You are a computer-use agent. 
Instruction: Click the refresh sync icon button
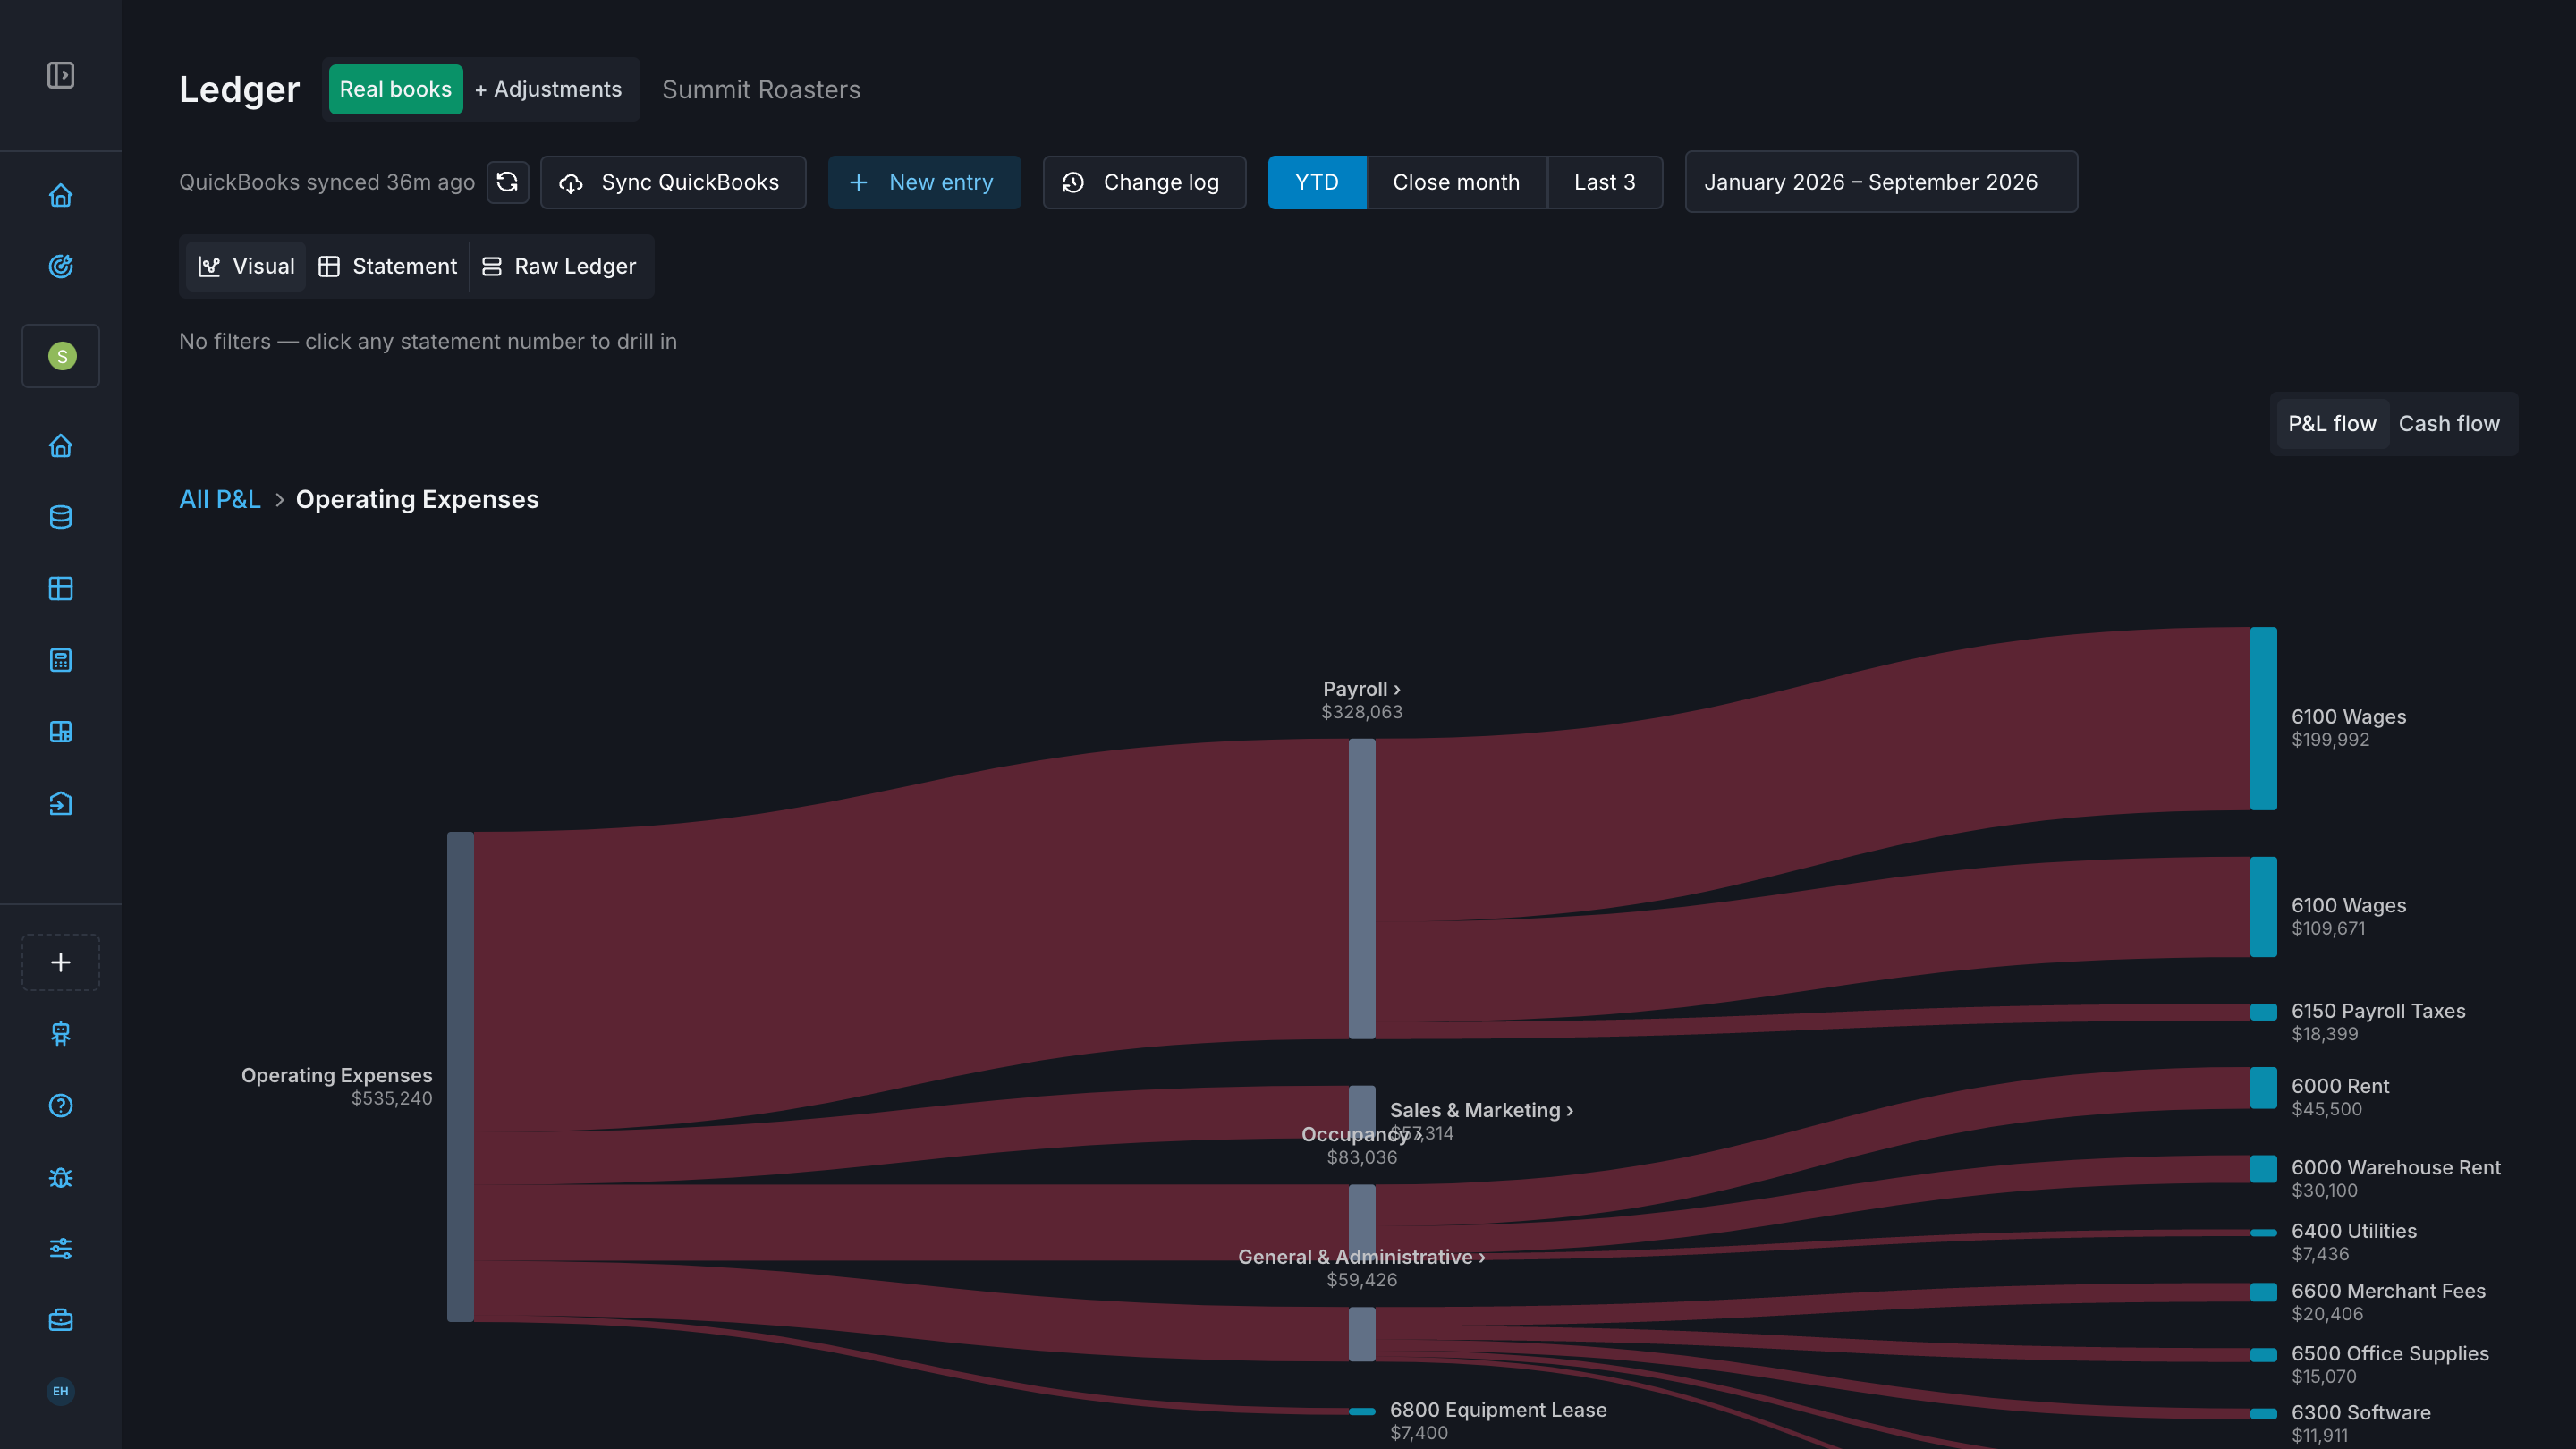pos(508,182)
